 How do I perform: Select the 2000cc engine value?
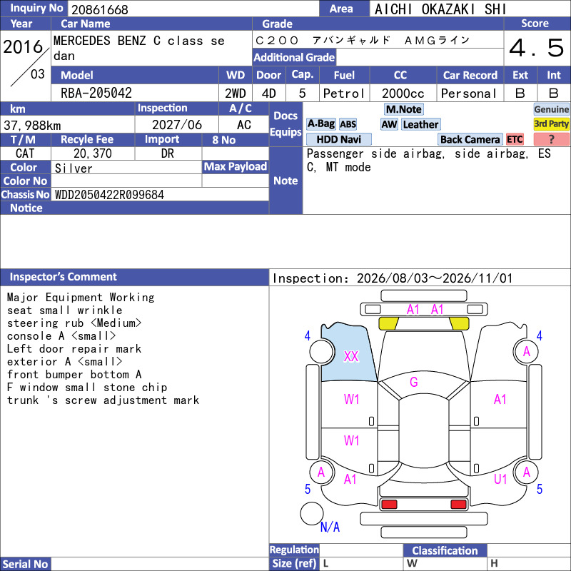point(403,94)
